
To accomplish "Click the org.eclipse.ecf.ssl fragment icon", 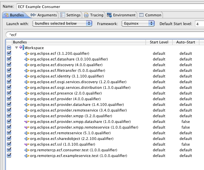I will coord(27,144).
